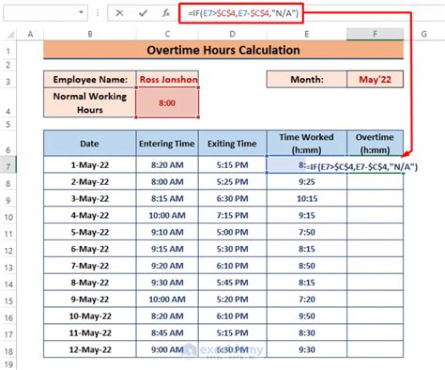This screenshot has height=370, width=445.
Task: Select the 5:45 PM exiting time cell
Action: [x=233, y=283]
